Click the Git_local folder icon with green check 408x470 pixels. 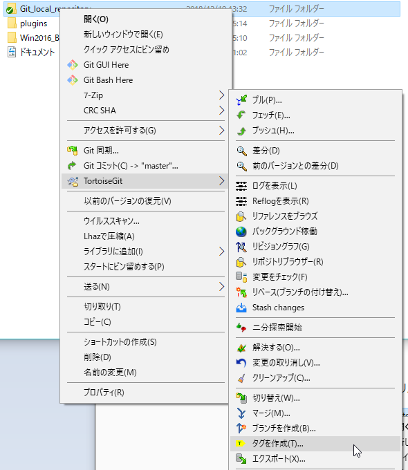pos(11,9)
